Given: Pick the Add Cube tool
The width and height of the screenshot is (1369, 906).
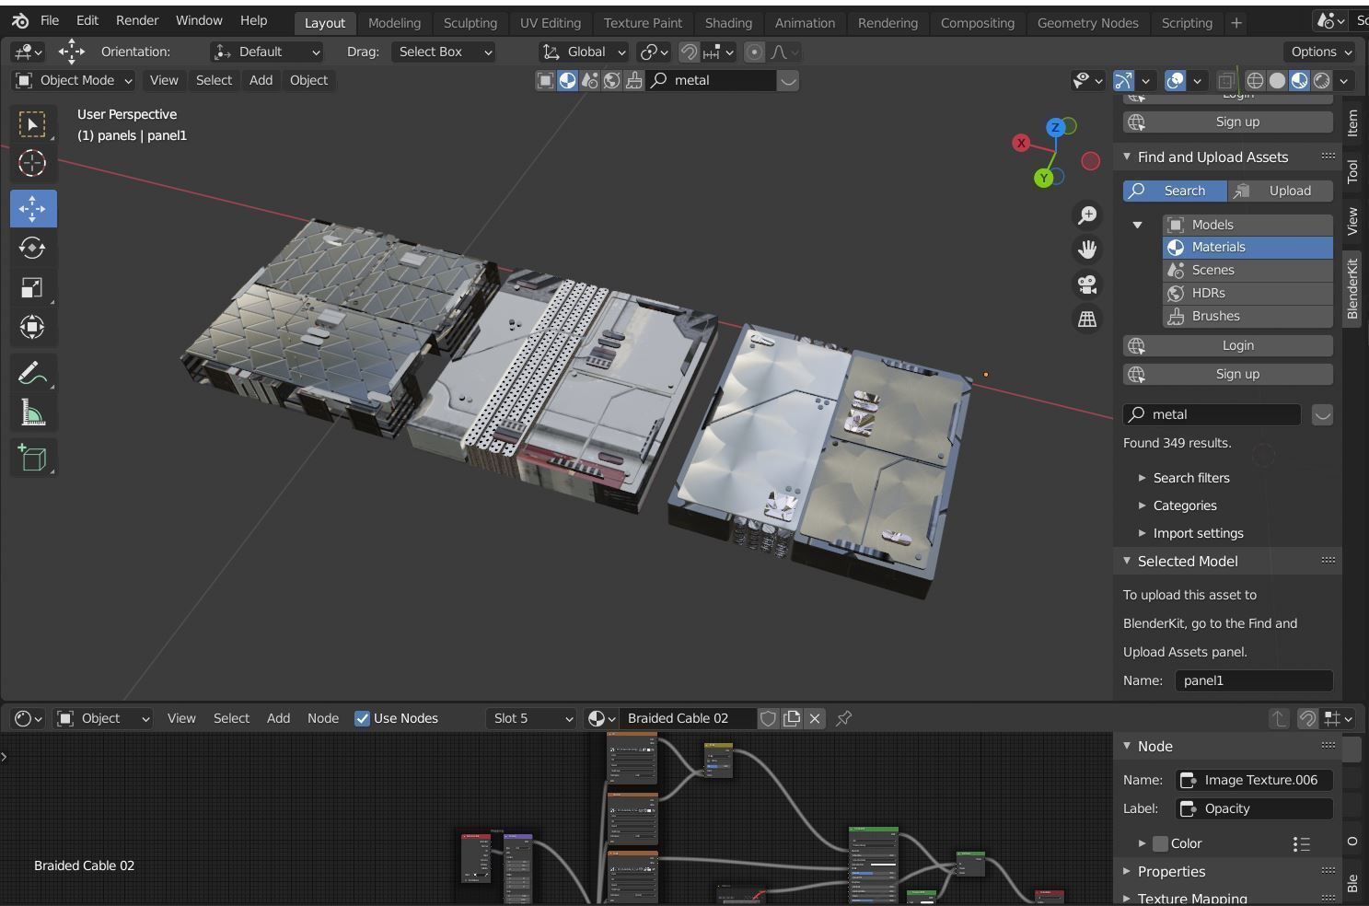Looking at the screenshot, I should tap(32, 458).
